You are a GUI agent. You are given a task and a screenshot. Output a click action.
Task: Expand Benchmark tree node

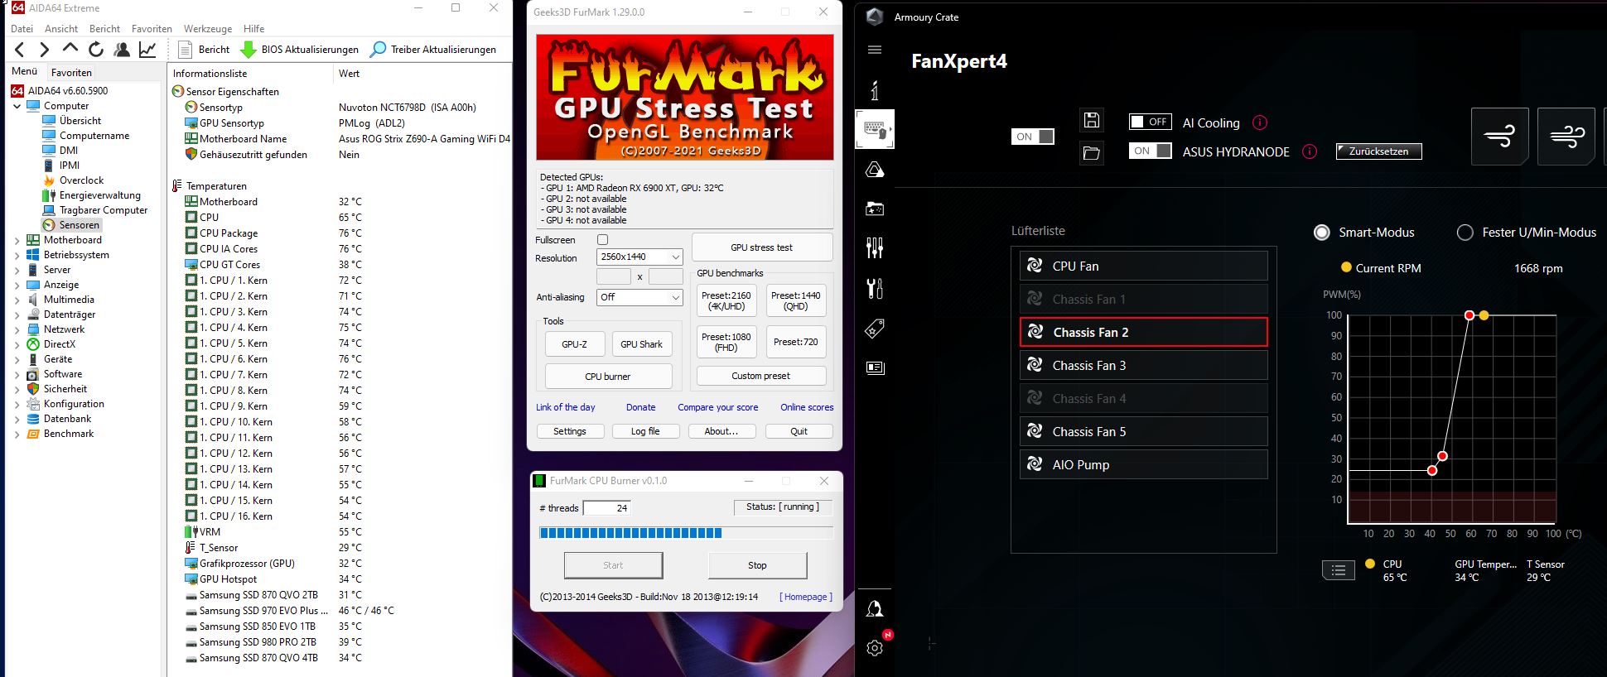click(x=17, y=434)
